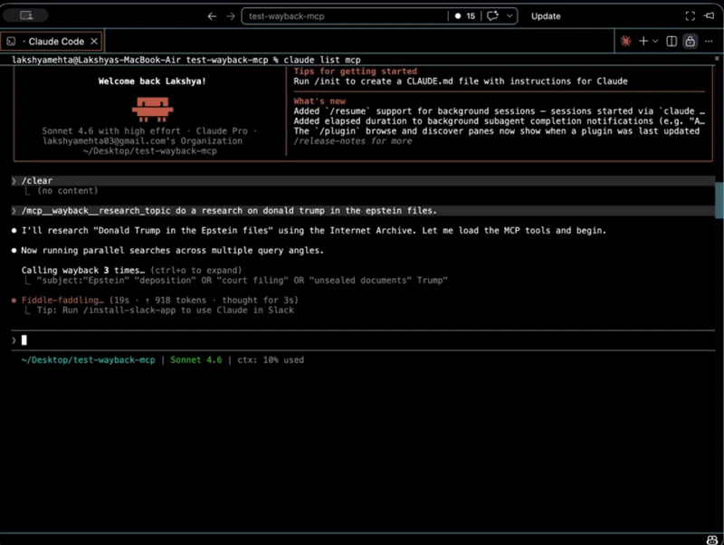Click the remote window icon at top left

pyautogui.click(x=25, y=15)
